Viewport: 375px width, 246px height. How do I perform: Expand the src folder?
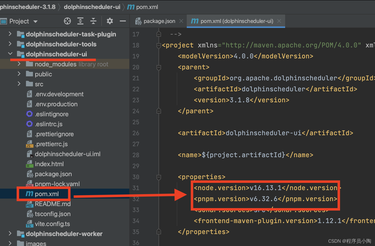point(19,84)
